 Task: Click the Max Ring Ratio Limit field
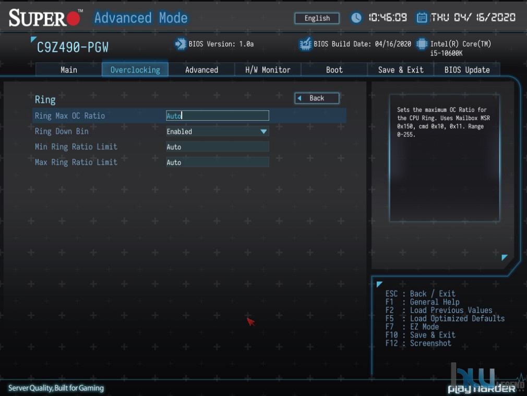(218, 162)
